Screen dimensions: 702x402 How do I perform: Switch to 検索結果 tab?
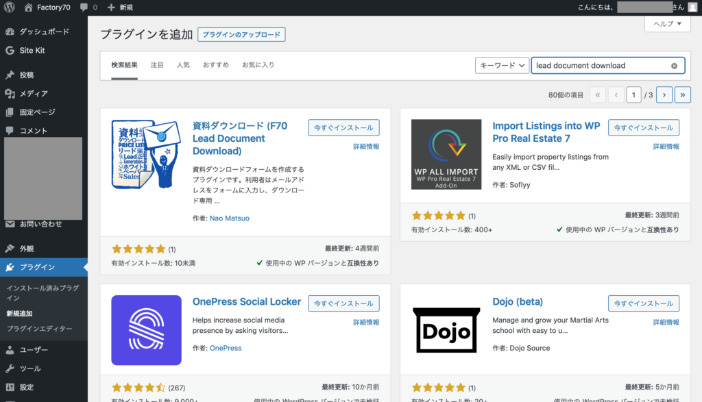coord(125,65)
